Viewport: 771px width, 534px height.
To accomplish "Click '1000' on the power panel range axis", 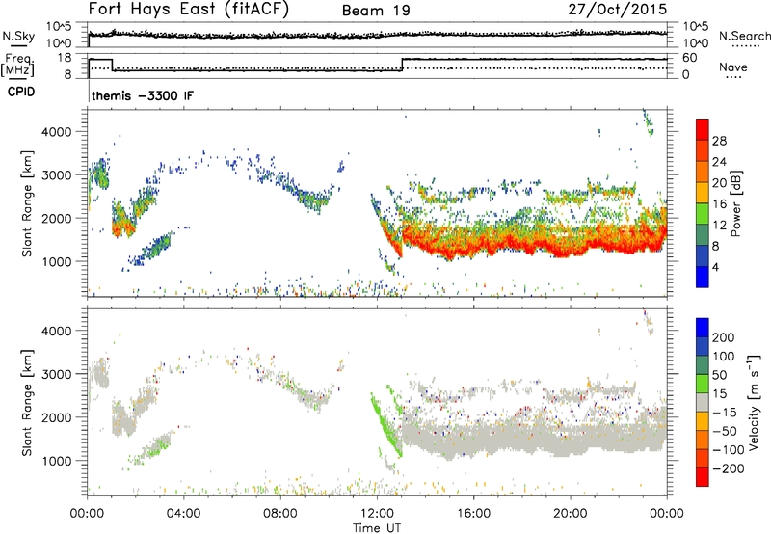I will point(57,261).
